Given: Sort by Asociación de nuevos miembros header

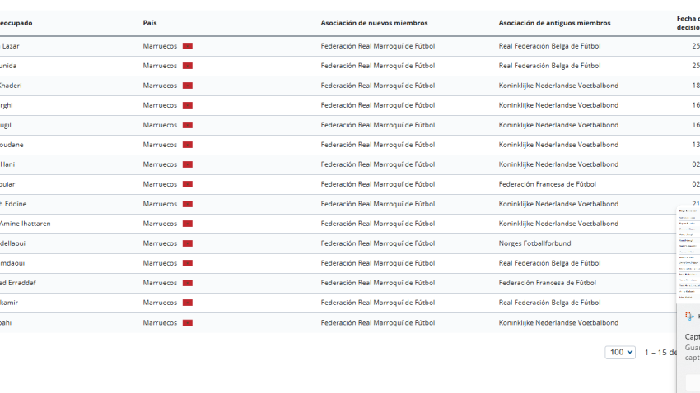Looking at the screenshot, I should pos(374,23).
